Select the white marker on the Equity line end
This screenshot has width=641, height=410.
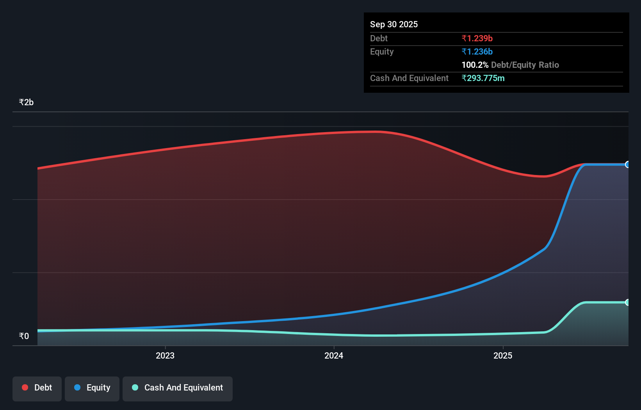point(628,165)
